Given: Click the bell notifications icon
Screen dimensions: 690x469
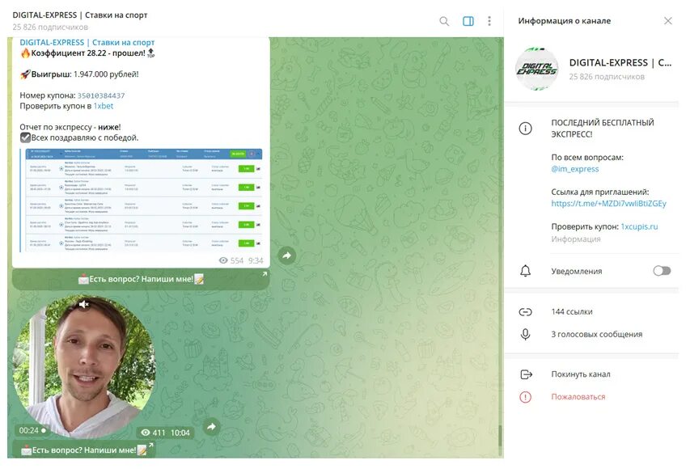Looking at the screenshot, I should 526,271.
